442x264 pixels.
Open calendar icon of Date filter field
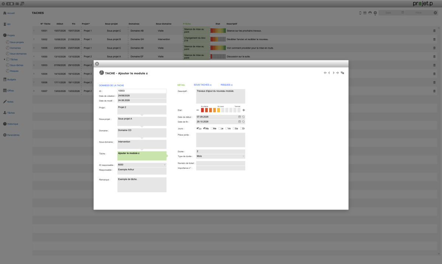[403, 13]
